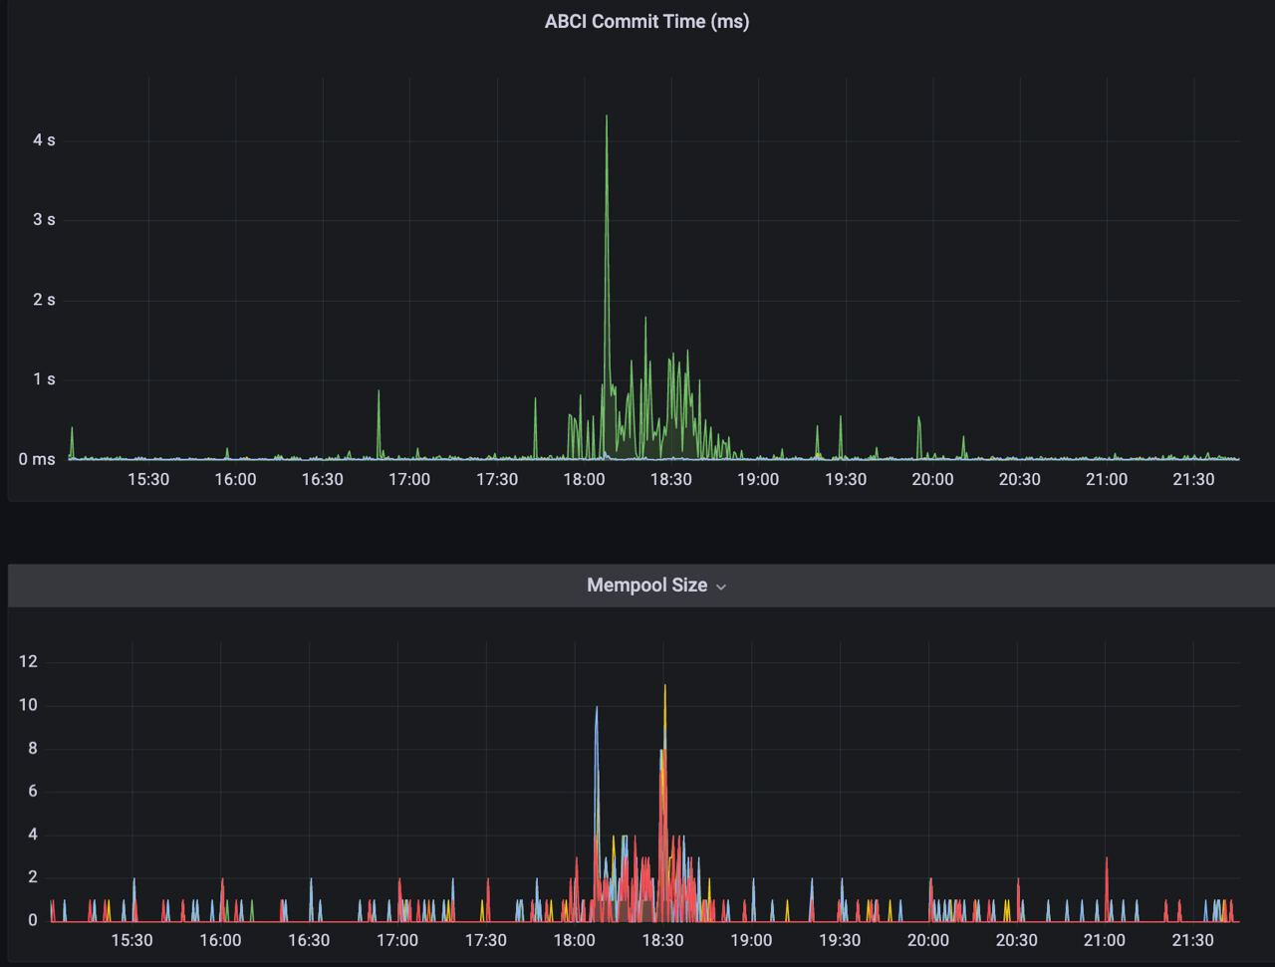Click the 4 s y-axis label
1275x967 pixels.
(44, 140)
